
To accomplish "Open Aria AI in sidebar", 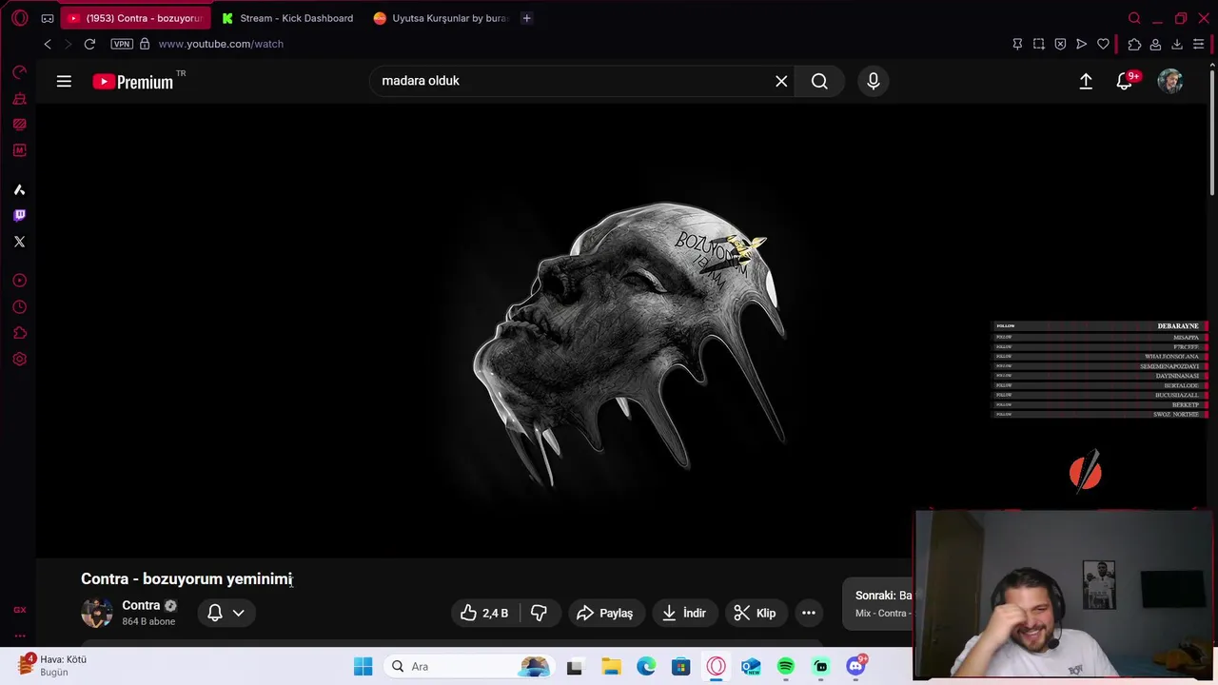I will tap(19, 189).
